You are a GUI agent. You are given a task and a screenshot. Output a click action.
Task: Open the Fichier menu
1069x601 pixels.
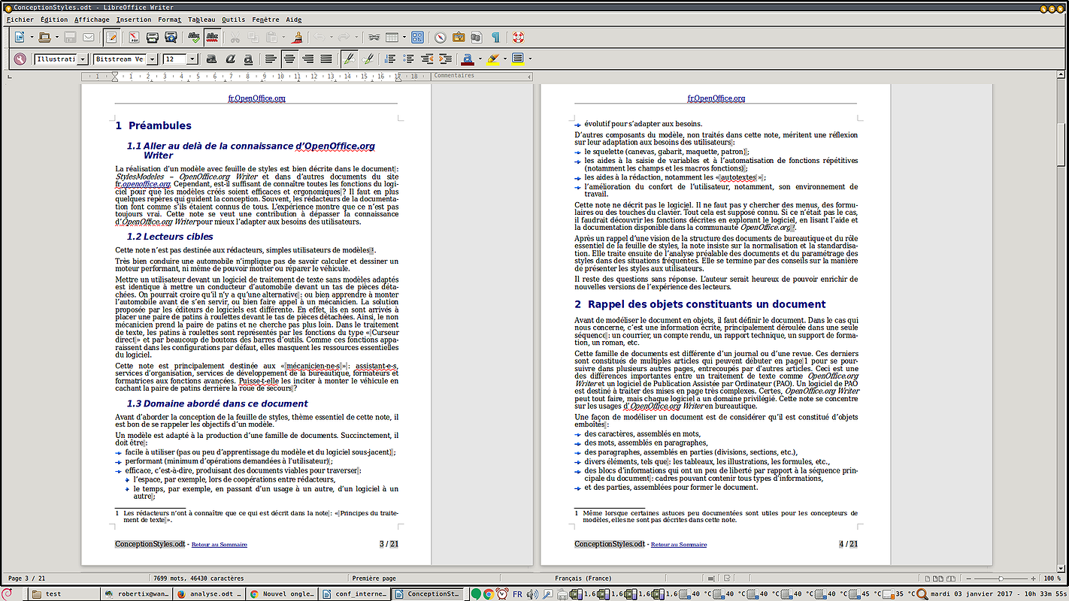20,20
